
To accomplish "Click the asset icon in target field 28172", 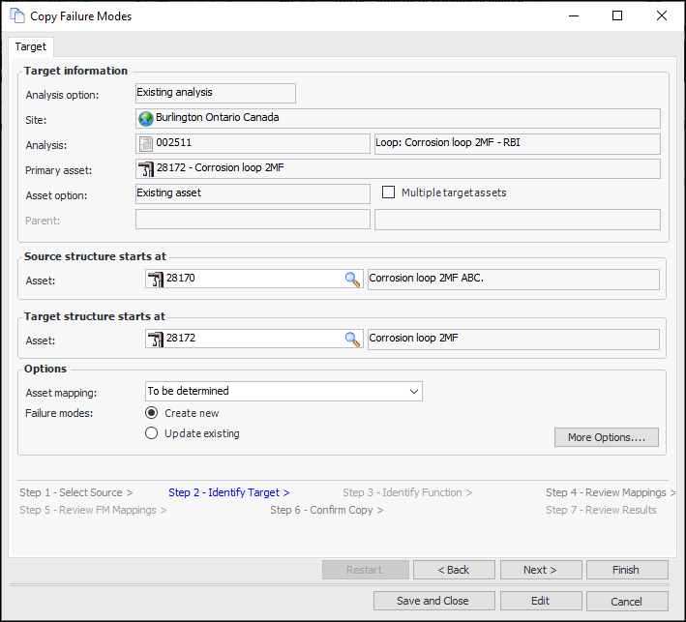I will (155, 340).
